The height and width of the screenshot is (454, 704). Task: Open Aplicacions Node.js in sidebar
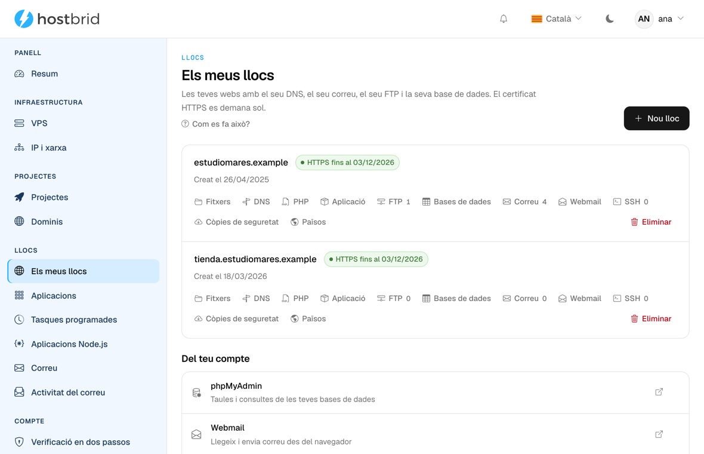[x=84, y=344]
